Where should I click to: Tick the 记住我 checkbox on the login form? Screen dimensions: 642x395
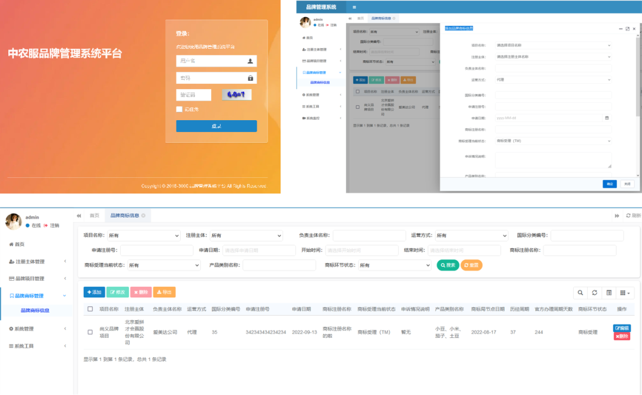[180, 109]
